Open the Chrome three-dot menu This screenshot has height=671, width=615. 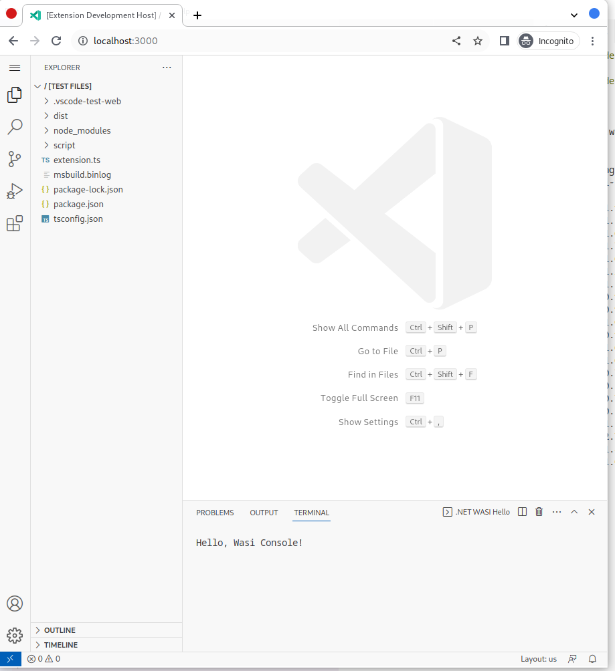[592, 41]
